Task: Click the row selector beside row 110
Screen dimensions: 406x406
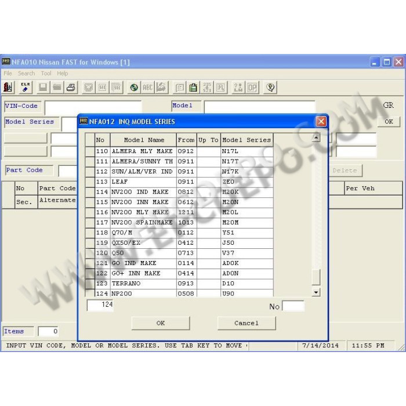Action: (90, 151)
